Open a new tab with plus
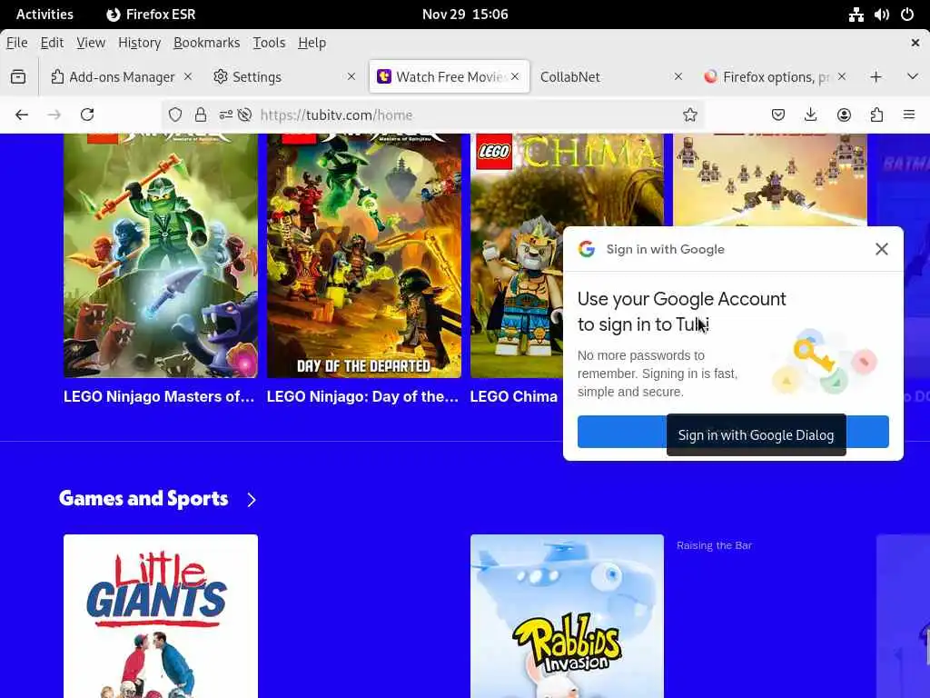Viewport: 930px width, 698px height. click(x=876, y=76)
